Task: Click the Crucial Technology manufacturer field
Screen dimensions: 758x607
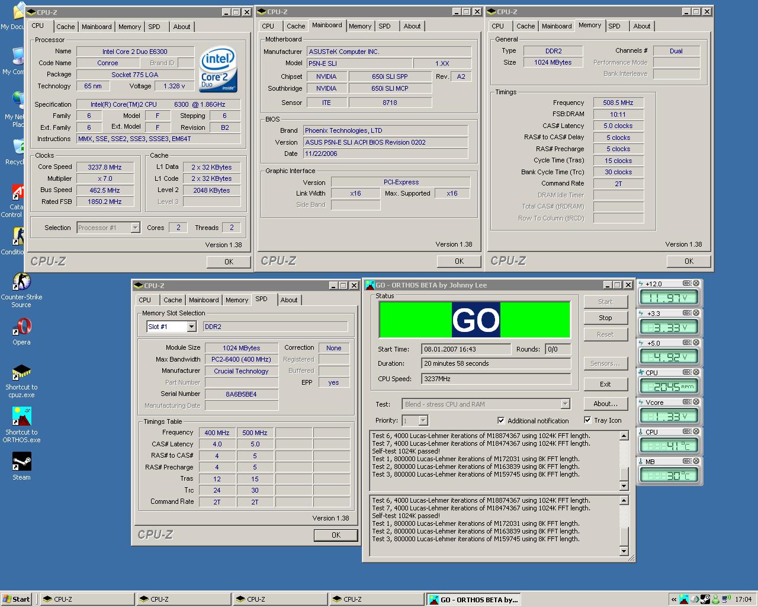Action: [241, 371]
